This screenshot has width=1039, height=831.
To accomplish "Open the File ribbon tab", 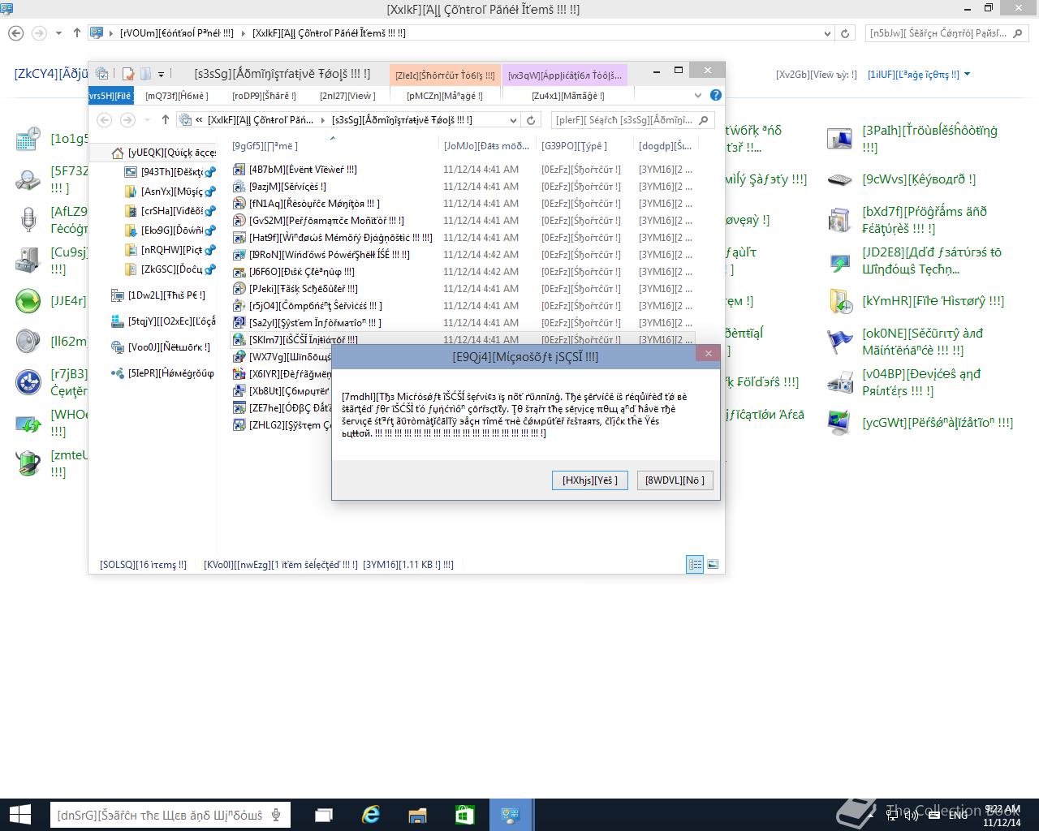I will click(x=110, y=96).
